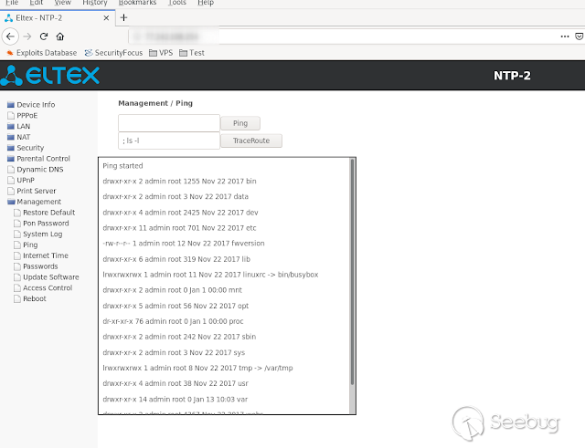
Task: Open the PPPoE page in sidebar
Action: (23, 116)
